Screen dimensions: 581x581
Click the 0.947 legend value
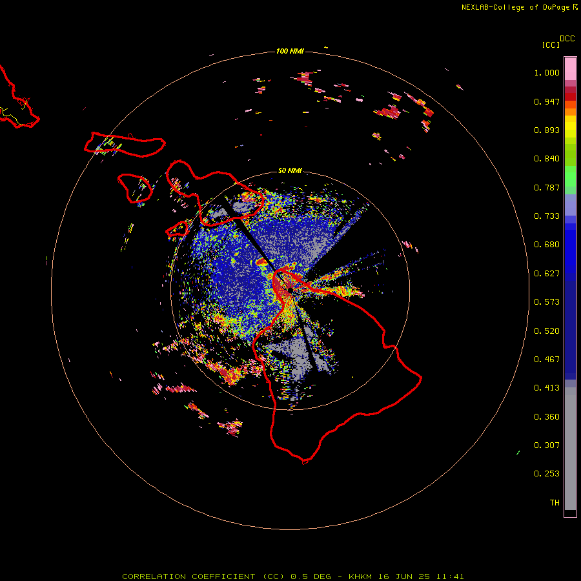(x=547, y=101)
